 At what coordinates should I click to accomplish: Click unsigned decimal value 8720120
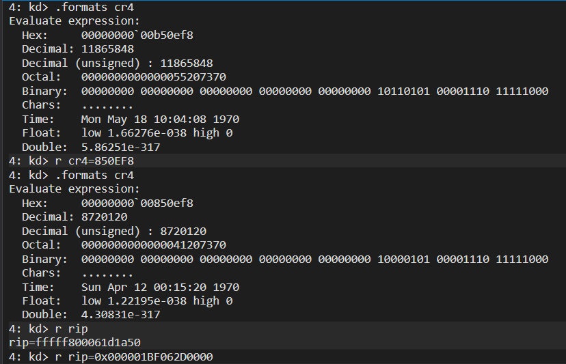[183, 232]
